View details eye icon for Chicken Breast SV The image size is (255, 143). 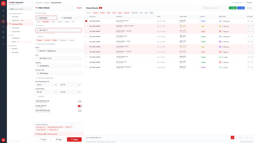(248, 57)
